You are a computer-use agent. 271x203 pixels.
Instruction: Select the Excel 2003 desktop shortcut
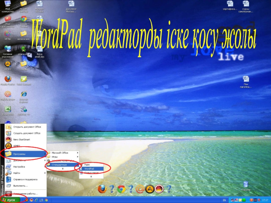(7, 111)
